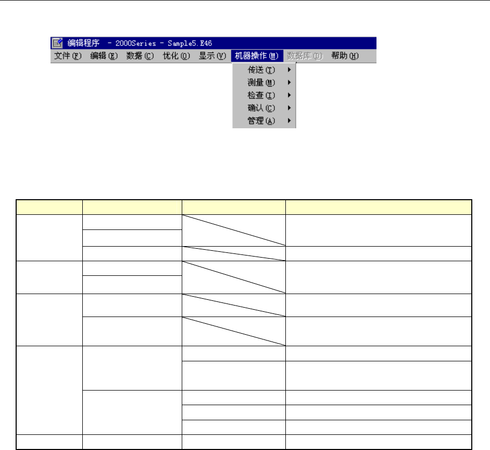Open the 文件(F) menu
Screen dimensions: 490x450
pyautogui.click(x=68, y=56)
